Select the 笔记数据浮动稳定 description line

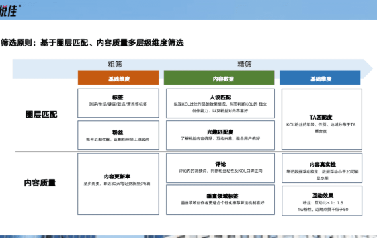[x=322, y=175]
